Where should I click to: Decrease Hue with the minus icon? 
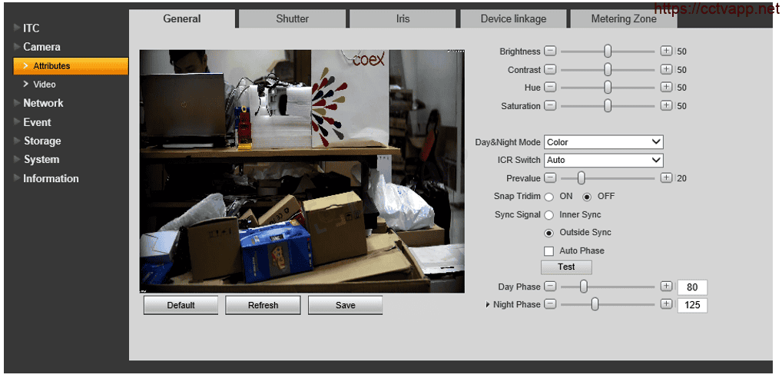550,88
